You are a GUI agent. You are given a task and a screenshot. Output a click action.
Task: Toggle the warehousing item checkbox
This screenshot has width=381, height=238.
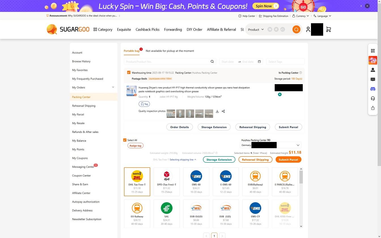click(129, 73)
